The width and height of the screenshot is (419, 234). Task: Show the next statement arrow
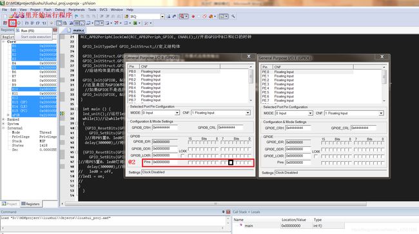pos(52,23)
